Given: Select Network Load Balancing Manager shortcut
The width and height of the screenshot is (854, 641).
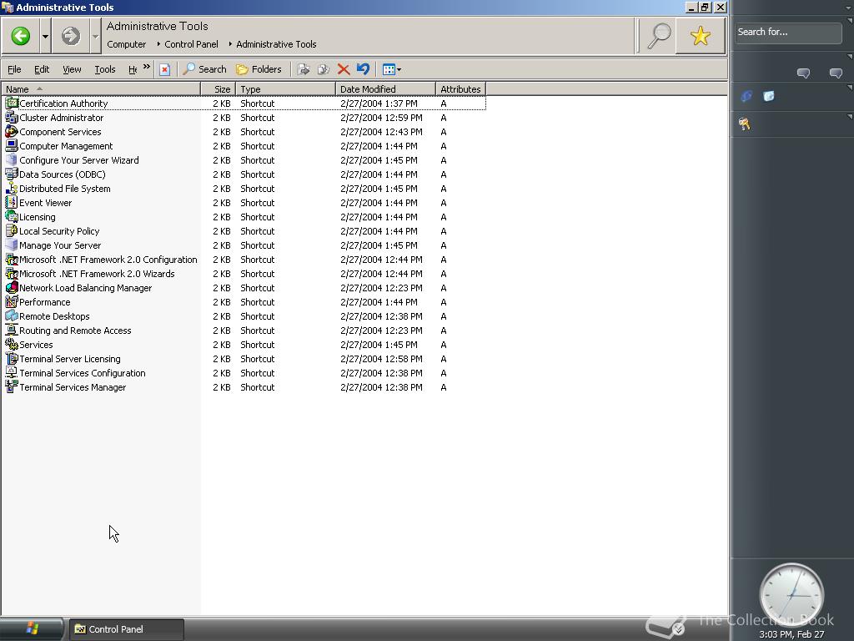Looking at the screenshot, I should 86,288.
